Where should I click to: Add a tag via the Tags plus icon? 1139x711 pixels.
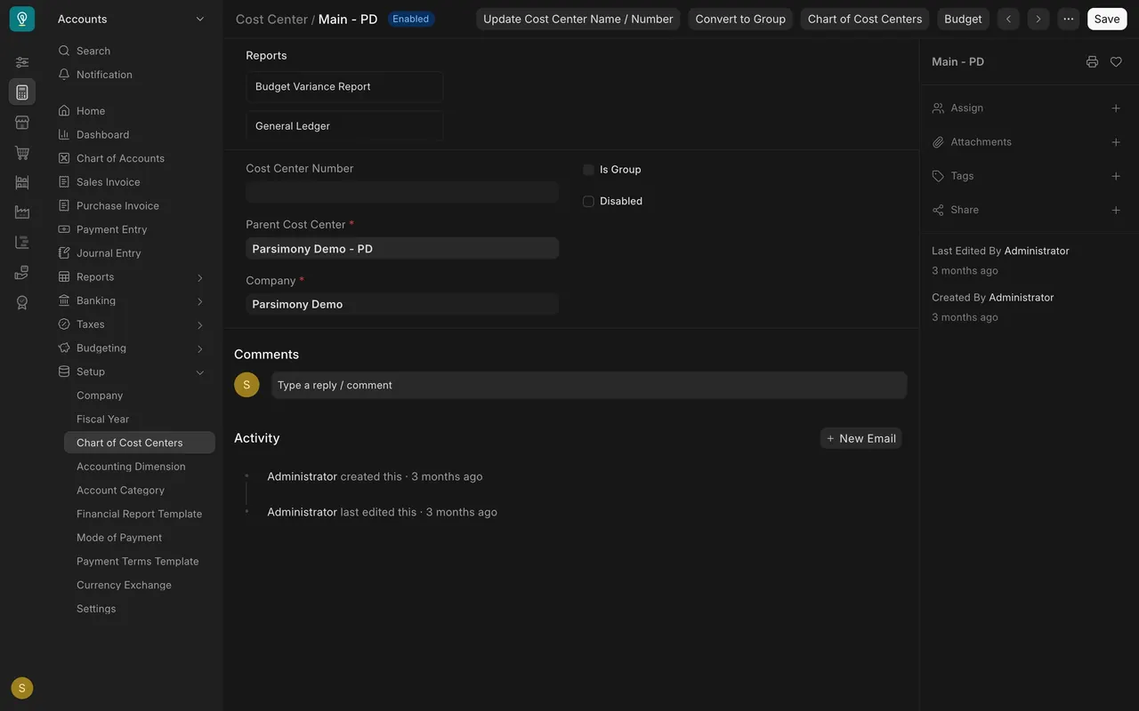1116,176
